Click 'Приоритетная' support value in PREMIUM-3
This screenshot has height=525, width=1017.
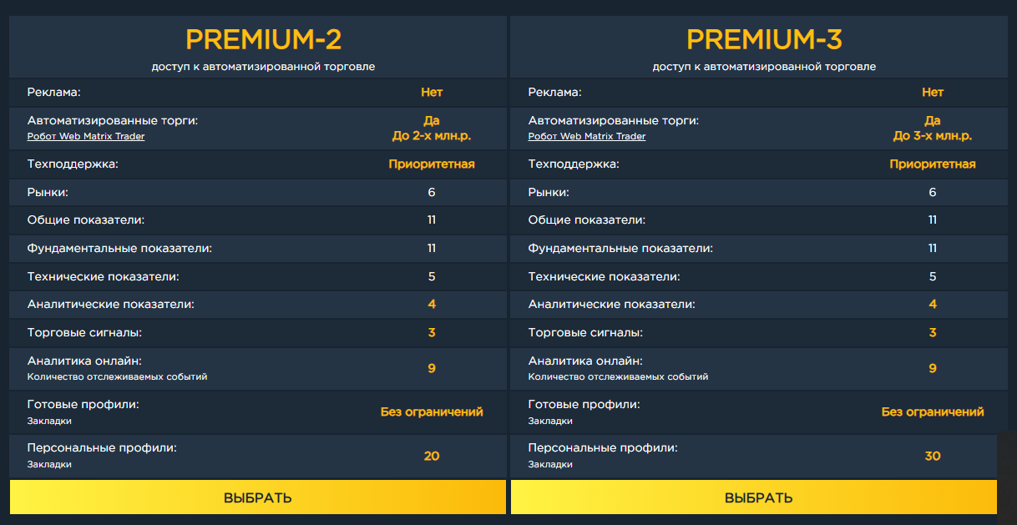pyautogui.click(x=933, y=164)
